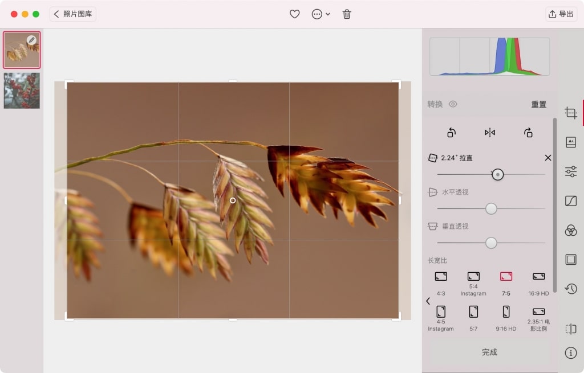Image resolution: width=584 pixels, height=373 pixels.
Task: Click the left chevron beside aspect ratios
Action: tap(428, 301)
